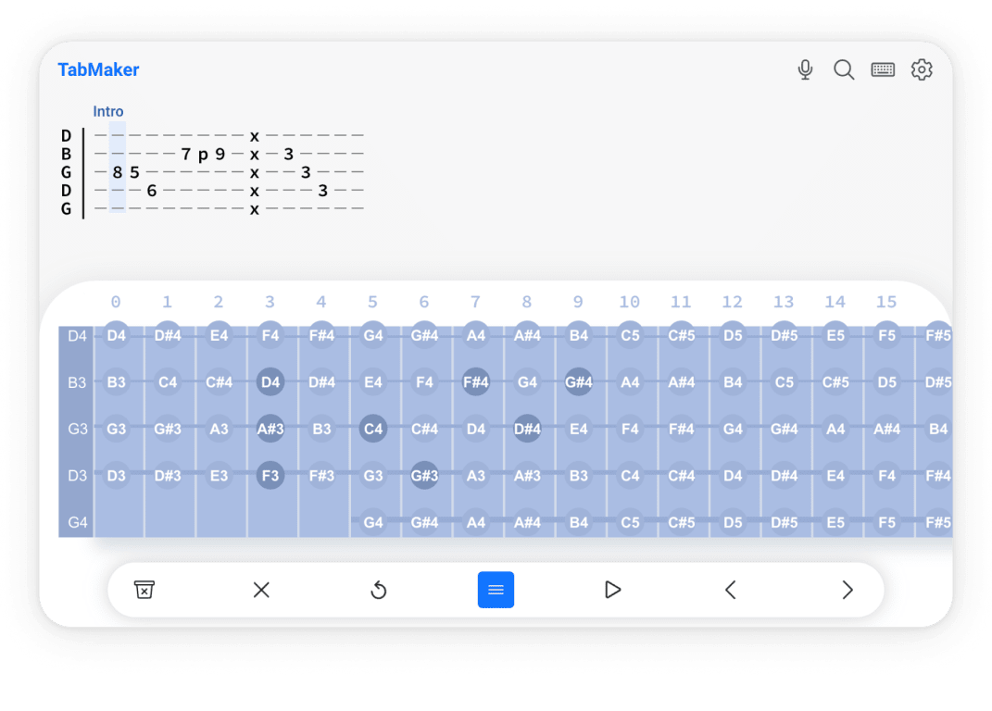Select highlighted G#3 on D3 string
This screenshot has height=711, width=992.
[x=424, y=476]
